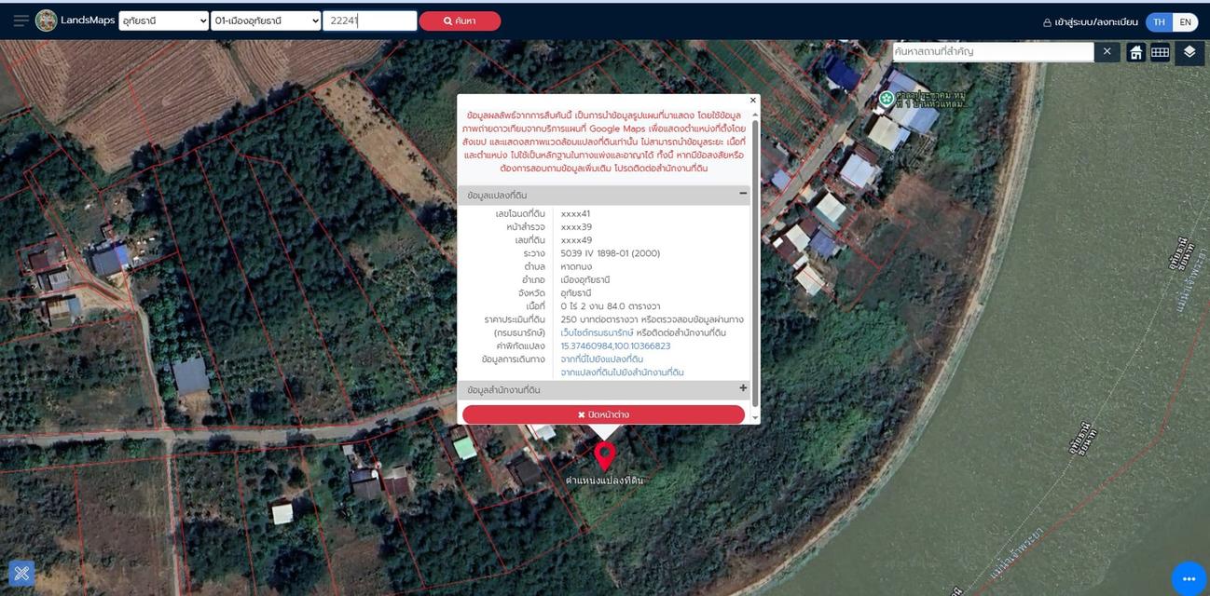
Task: Click the red ค้นหา search button
Action: tap(460, 20)
